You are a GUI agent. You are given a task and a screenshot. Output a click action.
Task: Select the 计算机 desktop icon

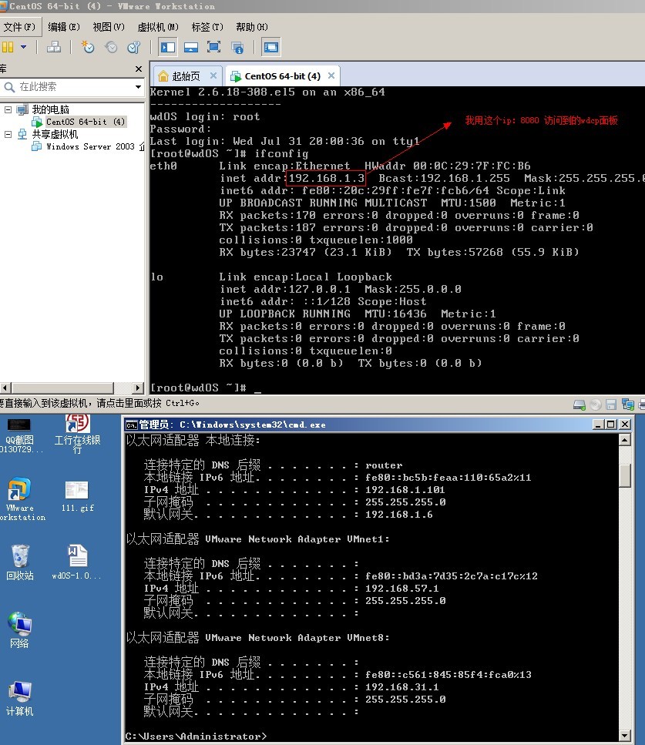(19, 699)
